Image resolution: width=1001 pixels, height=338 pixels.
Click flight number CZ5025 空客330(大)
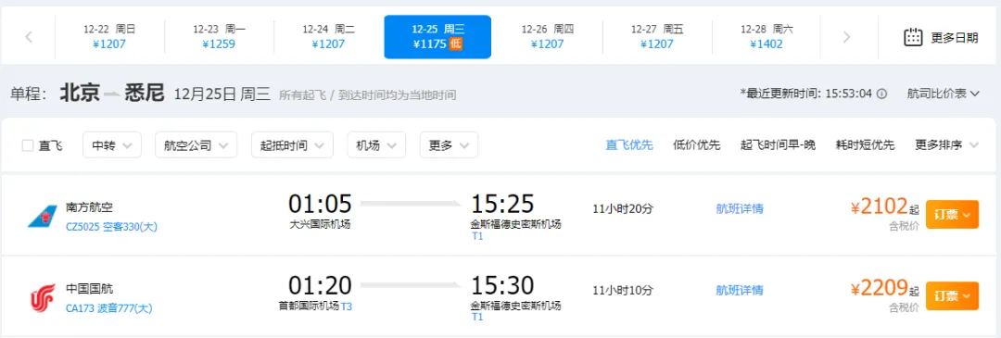tap(112, 226)
